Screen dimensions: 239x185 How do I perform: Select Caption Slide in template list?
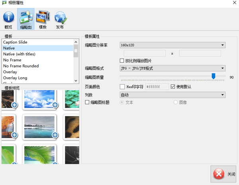pos(15,42)
